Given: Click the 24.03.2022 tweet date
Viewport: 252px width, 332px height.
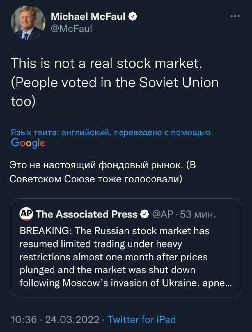Looking at the screenshot, I should point(72,319).
